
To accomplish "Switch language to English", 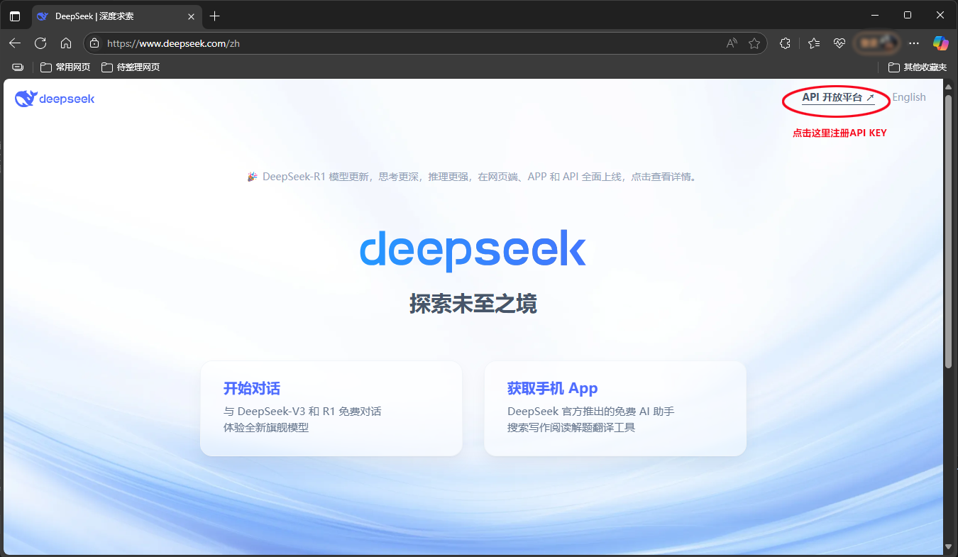I will point(909,97).
